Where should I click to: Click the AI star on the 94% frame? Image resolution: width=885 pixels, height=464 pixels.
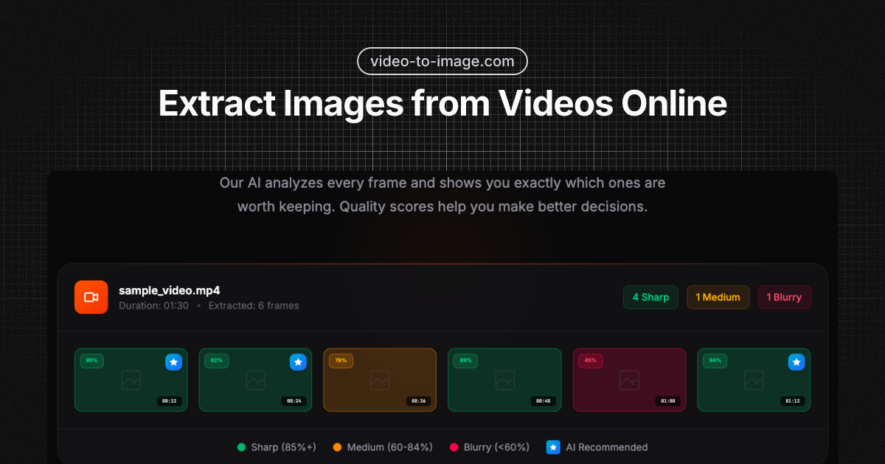tap(796, 362)
